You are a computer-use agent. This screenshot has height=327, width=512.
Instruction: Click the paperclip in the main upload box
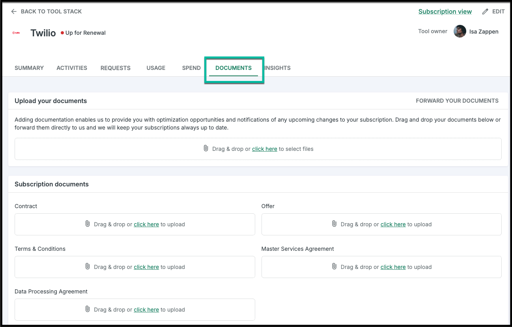[x=206, y=148]
